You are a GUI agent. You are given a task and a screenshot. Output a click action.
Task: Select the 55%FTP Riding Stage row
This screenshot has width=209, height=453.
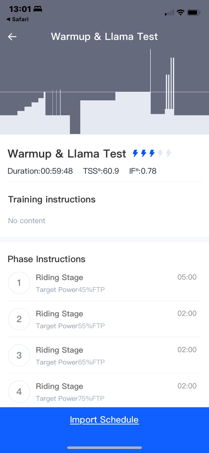click(x=104, y=319)
